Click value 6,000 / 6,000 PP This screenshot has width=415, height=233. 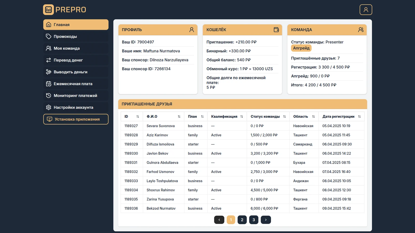(264, 208)
